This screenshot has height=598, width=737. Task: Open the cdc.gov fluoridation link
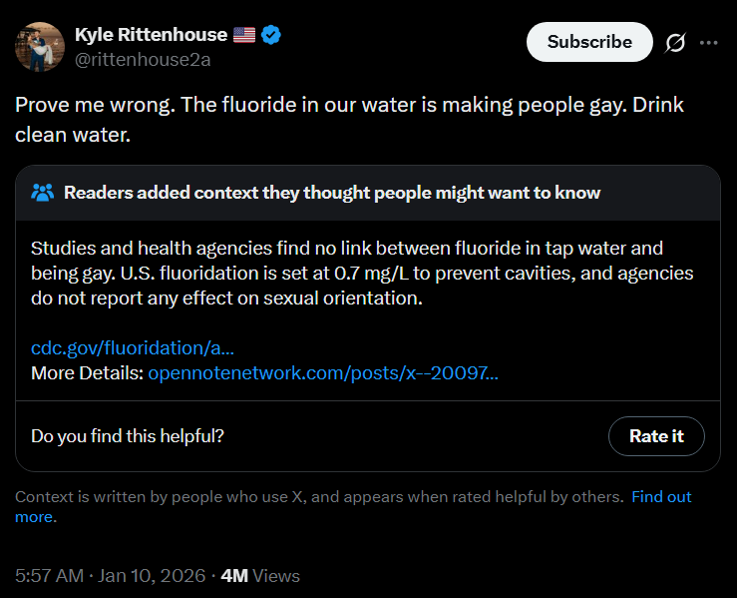133,348
